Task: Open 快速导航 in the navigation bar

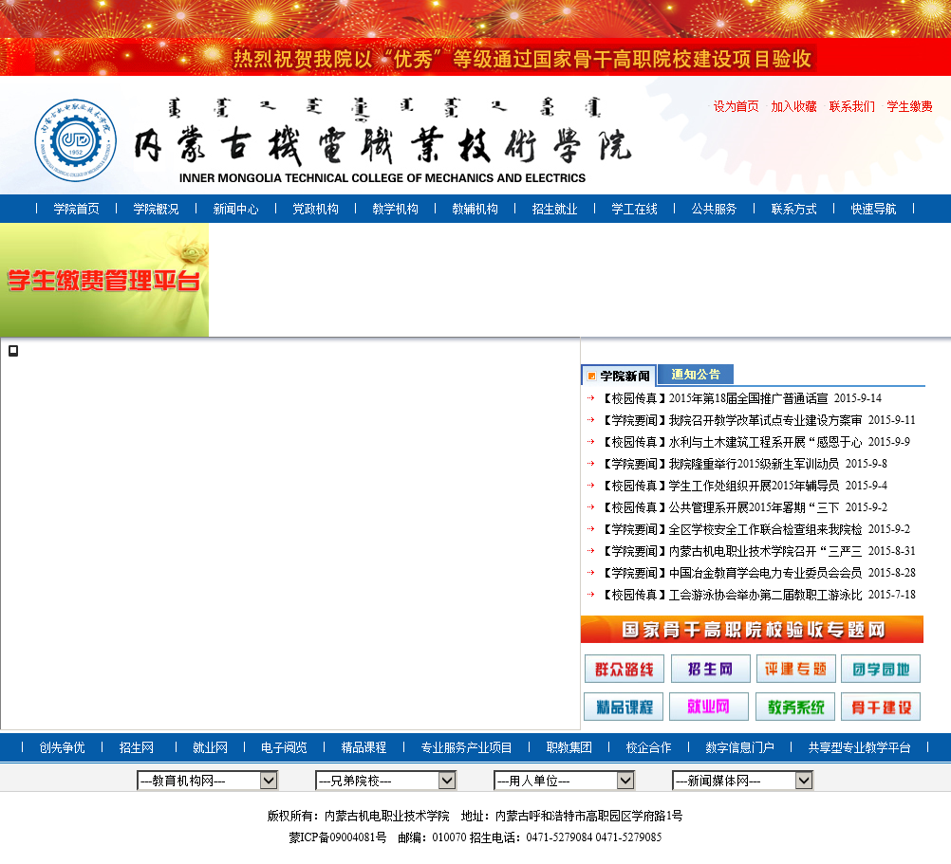Action: [x=873, y=209]
